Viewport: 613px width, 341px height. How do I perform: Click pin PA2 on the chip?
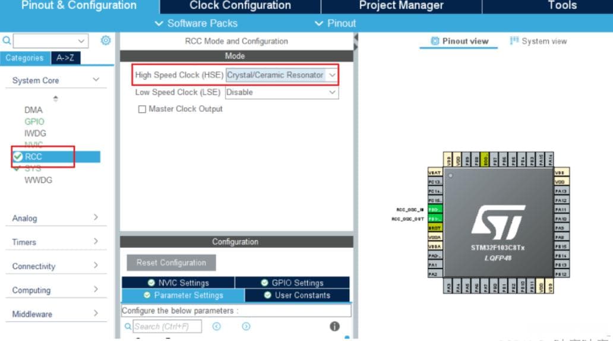[435, 274]
